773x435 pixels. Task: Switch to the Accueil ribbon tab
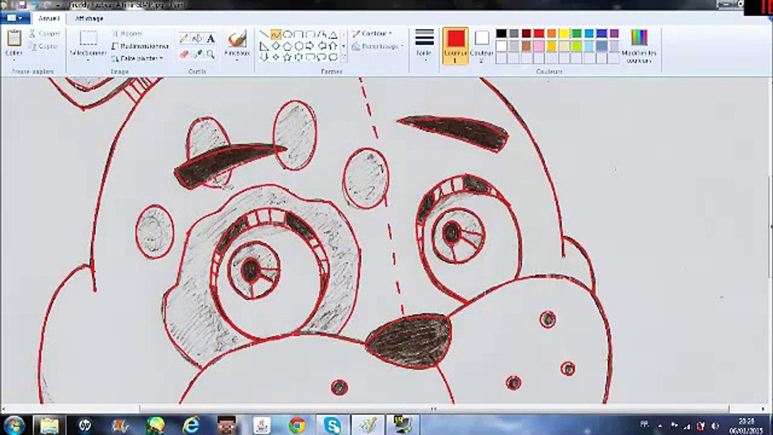(49, 19)
